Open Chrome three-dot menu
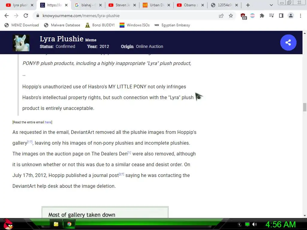The width and height of the screenshot is (307, 230). click(x=300, y=16)
